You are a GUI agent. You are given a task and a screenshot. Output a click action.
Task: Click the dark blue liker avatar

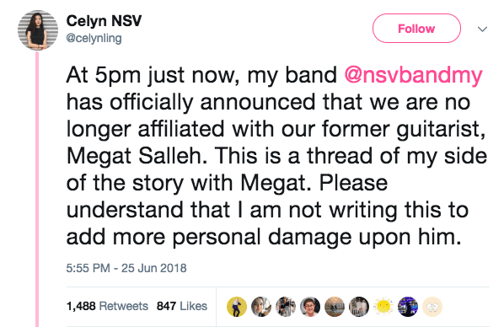[x=408, y=307]
